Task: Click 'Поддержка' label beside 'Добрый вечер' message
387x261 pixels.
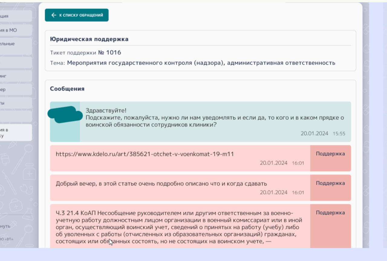Action: 330,183
